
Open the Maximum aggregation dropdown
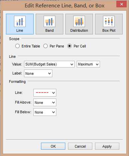88,64
